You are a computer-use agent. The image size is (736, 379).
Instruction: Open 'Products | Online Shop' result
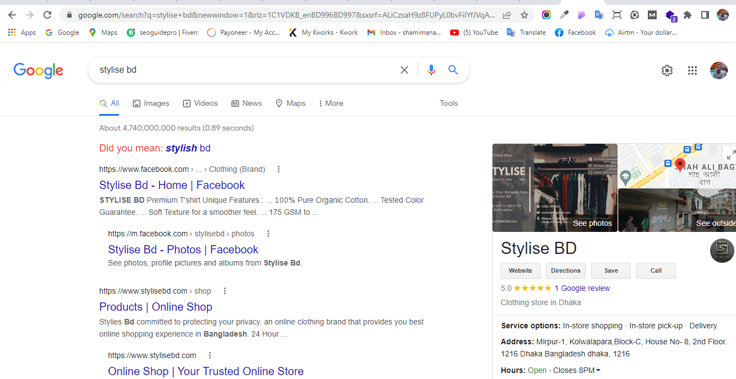coord(155,307)
